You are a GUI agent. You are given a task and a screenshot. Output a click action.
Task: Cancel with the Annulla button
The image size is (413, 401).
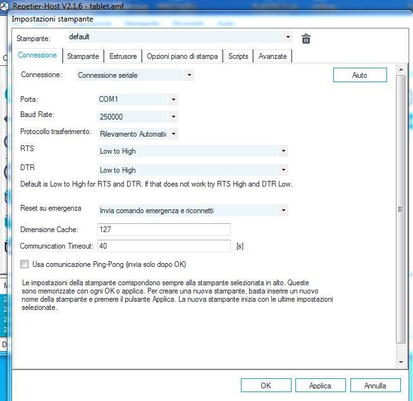(375, 385)
